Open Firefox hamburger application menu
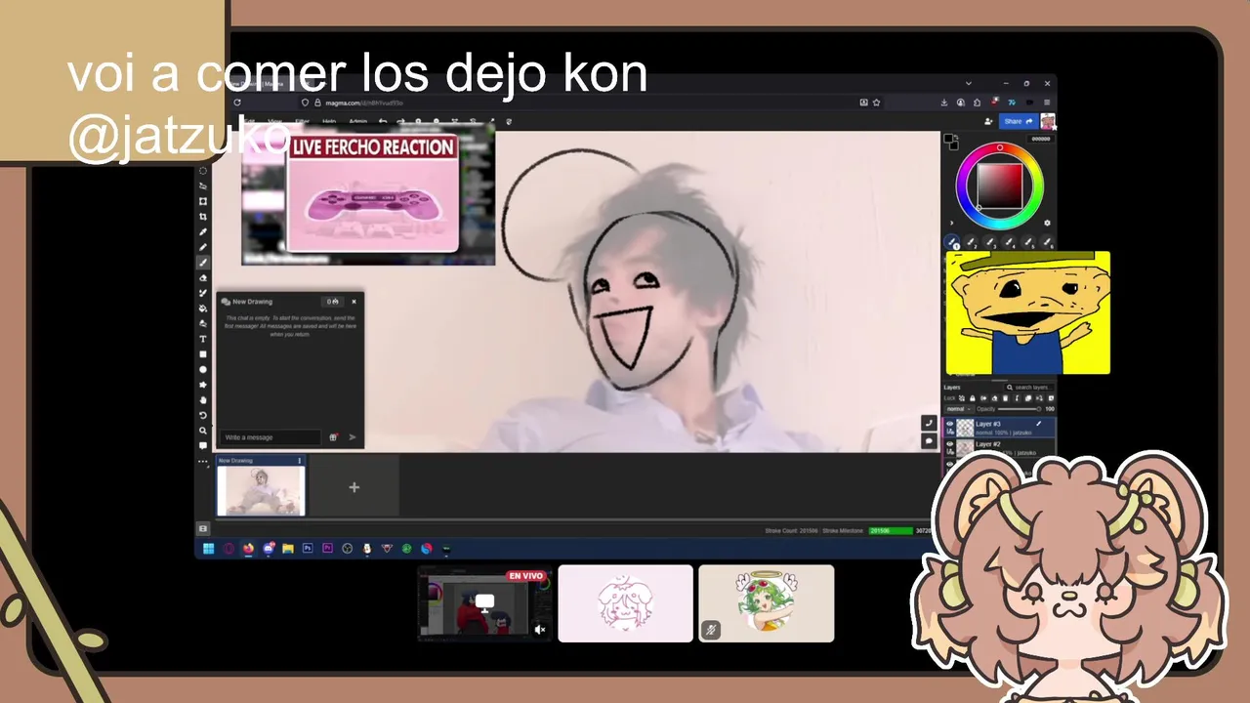 1047,102
